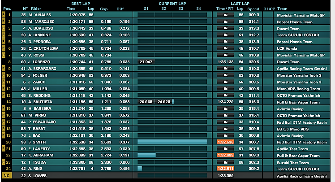The image size is (335, 182).
Task: Click the best lap time 1:29.975
Action: [77, 15]
